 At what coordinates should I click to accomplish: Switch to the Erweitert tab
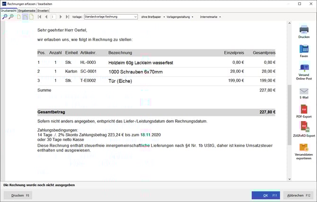click(43, 10)
